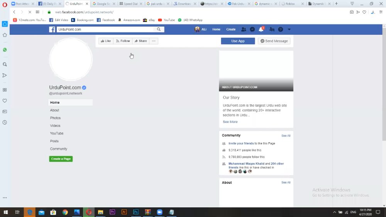Open the Notifications bell icon
386x217 pixels.
[x=261, y=29]
